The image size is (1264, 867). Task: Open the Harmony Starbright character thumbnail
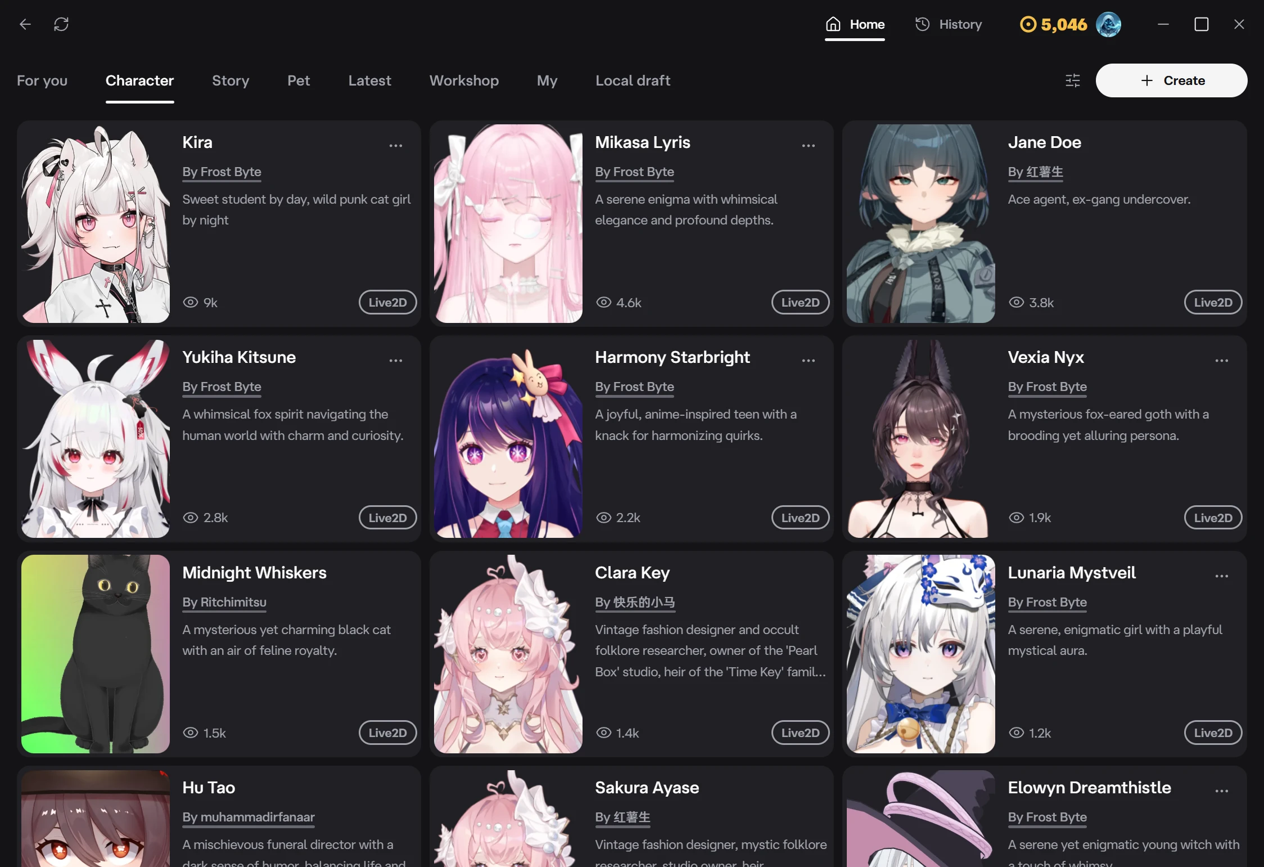pyautogui.click(x=508, y=439)
